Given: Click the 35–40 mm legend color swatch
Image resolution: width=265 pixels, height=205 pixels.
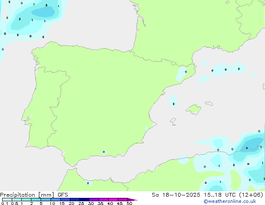Looking at the screenshot, I should [104, 200].
